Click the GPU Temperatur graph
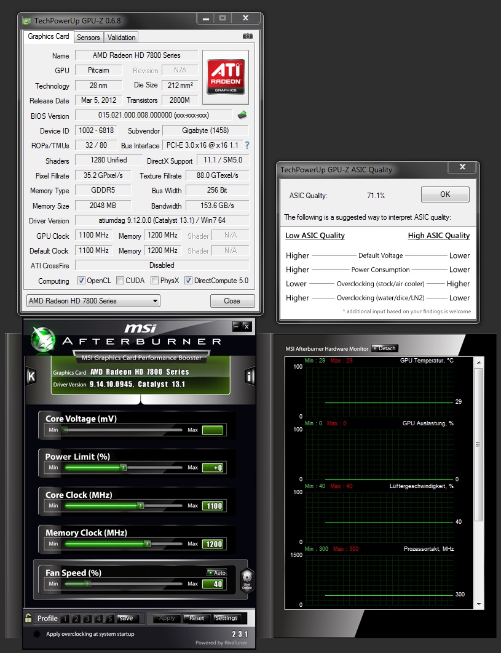Image resolution: width=501 pixels, height=653 pixels. (379, 391)
